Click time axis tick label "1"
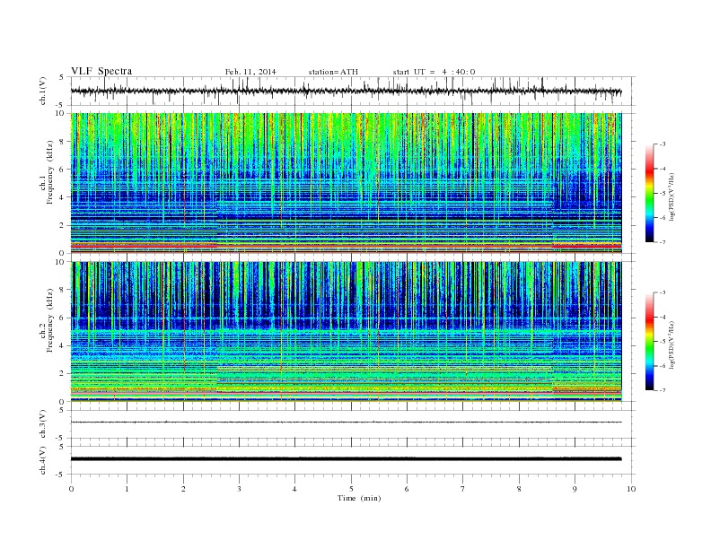The width and height of the screenshot is (711, 549). (x=127, y=489)
